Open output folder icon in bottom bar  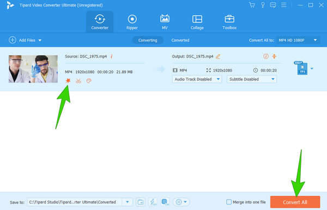pos(141,202)
